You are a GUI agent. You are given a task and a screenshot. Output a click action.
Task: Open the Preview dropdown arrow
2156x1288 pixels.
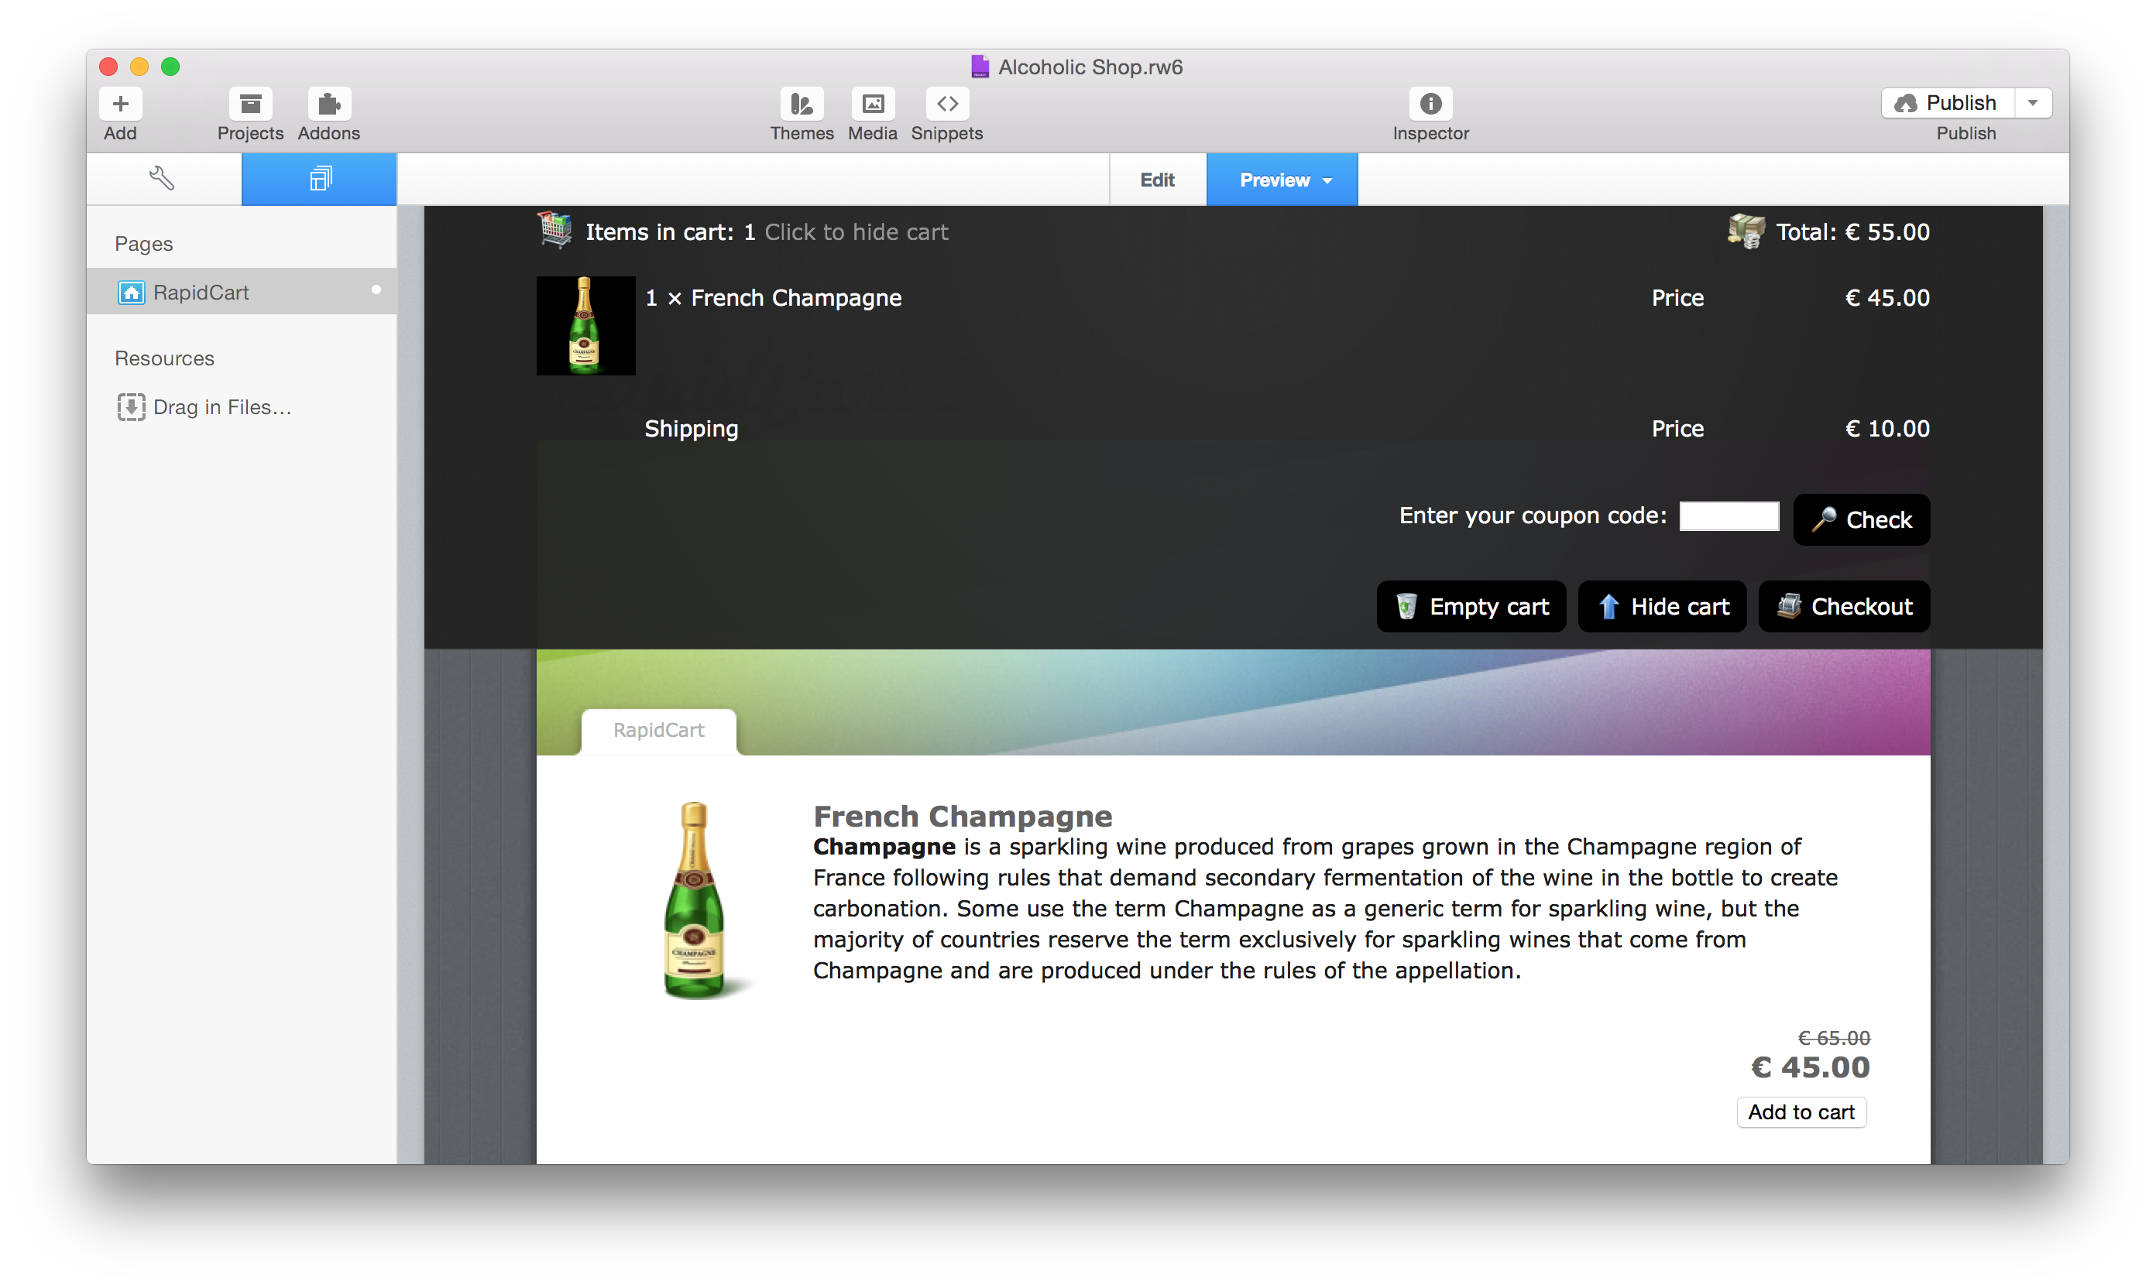coord(1327,180)
